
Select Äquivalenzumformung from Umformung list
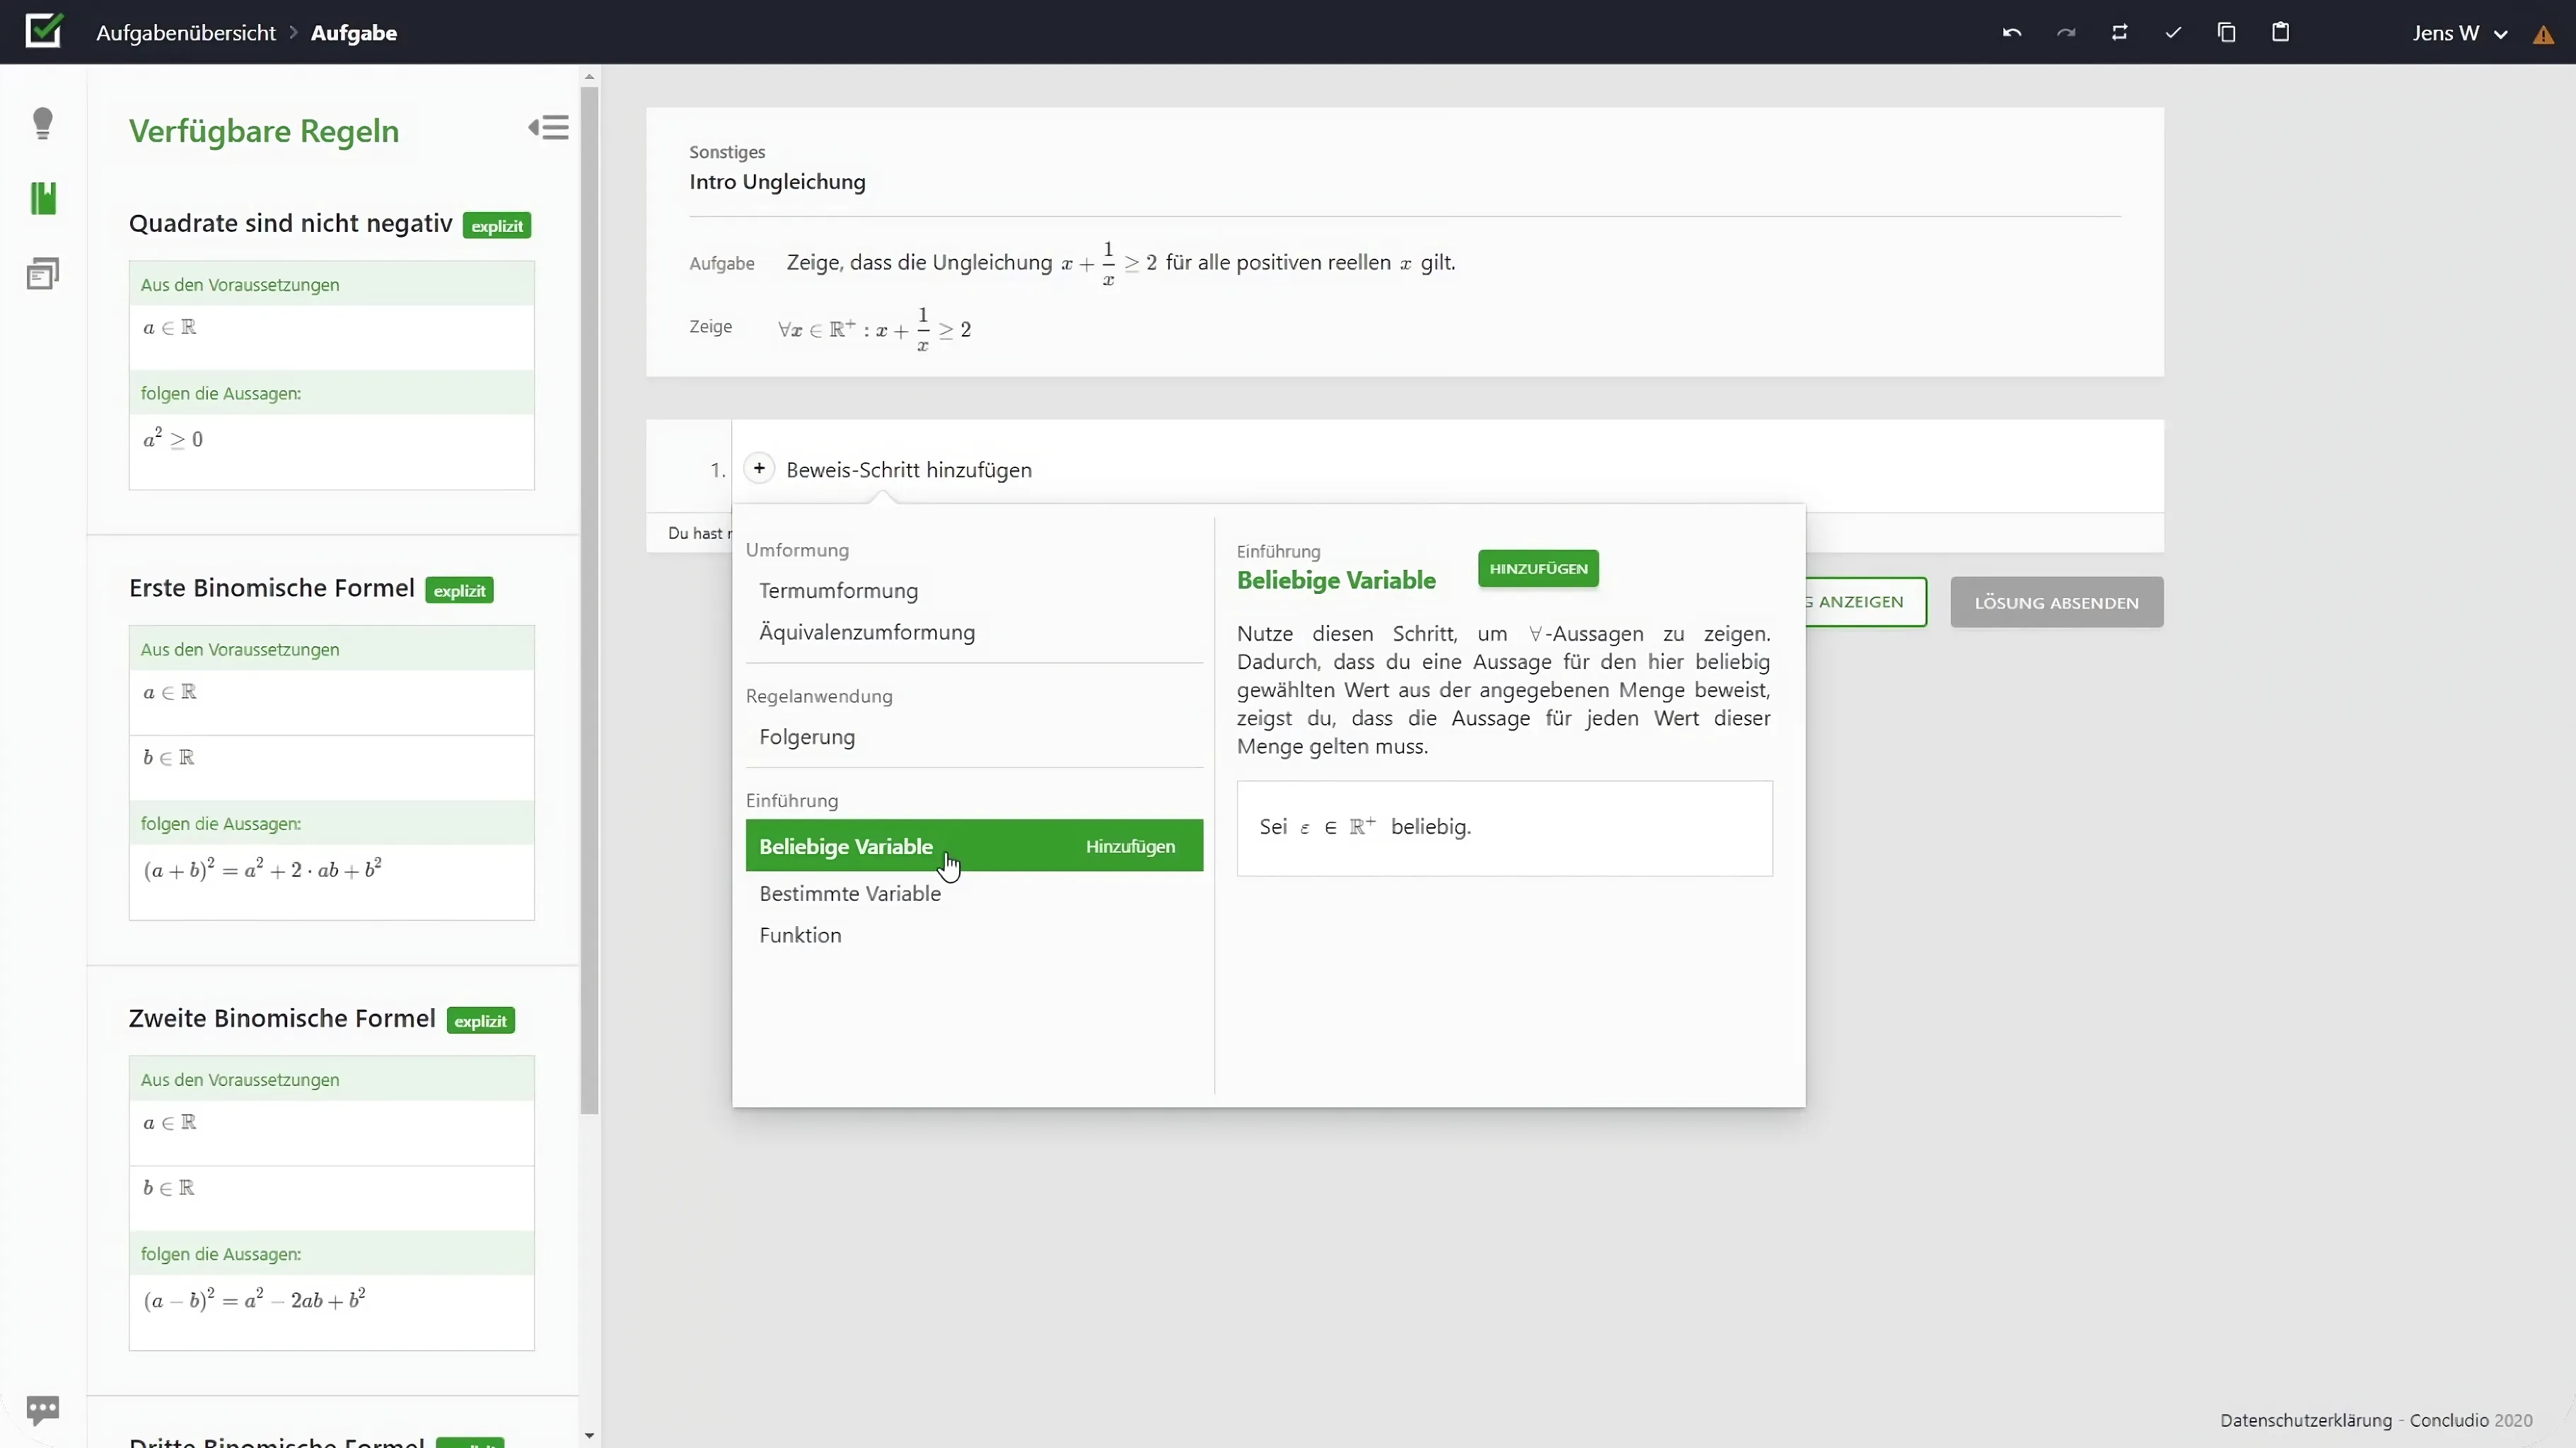point(866,631)
